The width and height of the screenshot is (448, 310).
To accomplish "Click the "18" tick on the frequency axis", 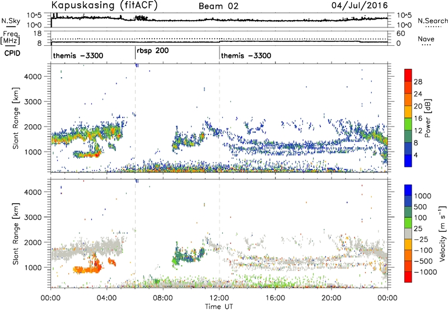I will (x=38, y=34).
